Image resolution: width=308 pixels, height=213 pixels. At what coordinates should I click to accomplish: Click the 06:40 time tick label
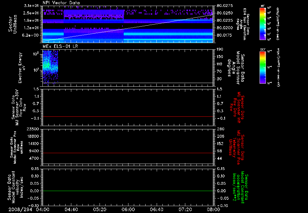tap(156, 209)
